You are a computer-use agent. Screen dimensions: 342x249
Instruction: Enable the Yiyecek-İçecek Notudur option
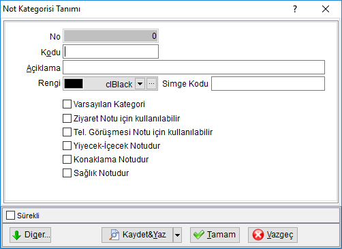(67, 146)
